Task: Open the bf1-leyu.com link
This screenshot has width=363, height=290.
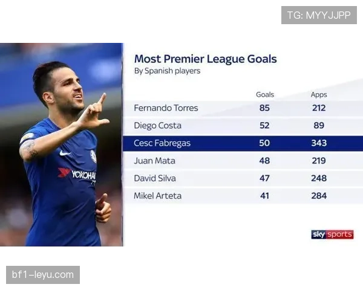Action: tap(43, 275)
